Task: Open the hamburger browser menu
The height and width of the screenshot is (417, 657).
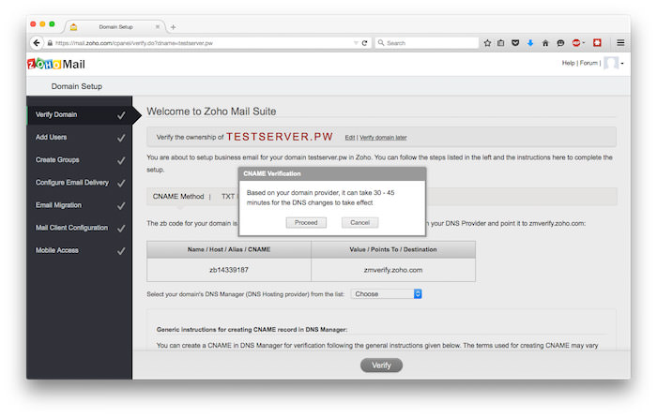Action: (620, 43)
